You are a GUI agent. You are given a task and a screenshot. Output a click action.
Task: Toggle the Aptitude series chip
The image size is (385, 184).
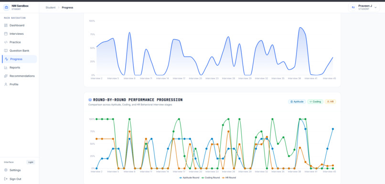point(297,102)
